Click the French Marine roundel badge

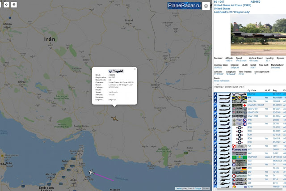(x=240, y=176)
